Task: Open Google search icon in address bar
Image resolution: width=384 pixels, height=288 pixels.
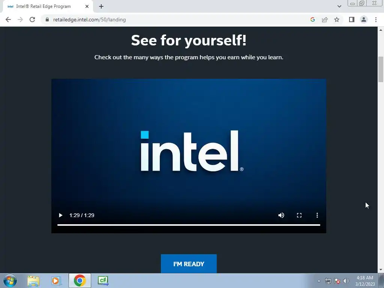Action: [312, 19]
